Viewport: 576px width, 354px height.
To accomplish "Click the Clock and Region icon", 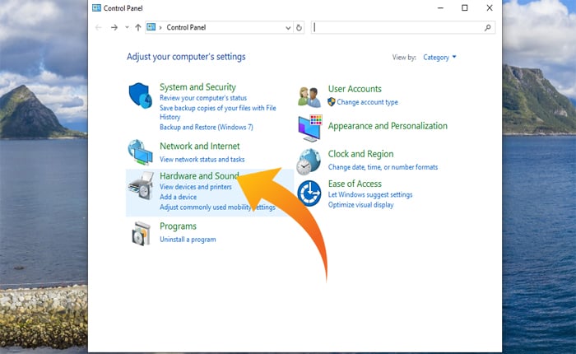I will [309, 161].
